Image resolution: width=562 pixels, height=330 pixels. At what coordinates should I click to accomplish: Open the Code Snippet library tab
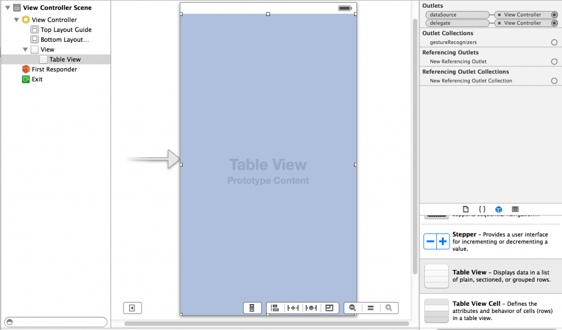click(482, 209)
